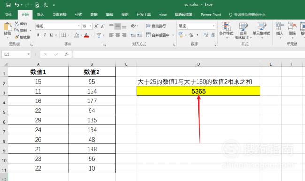This screenshot has width=305, height=181.
Task: Click the text orientation icon
Action: pyautogui.click(x=133, y=26)
